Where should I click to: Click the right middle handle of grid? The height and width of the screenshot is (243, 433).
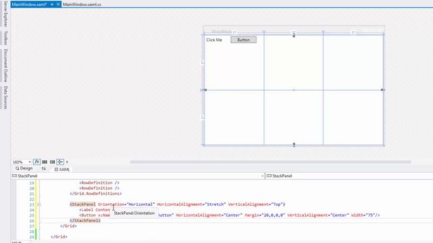[x=382, y=90]
